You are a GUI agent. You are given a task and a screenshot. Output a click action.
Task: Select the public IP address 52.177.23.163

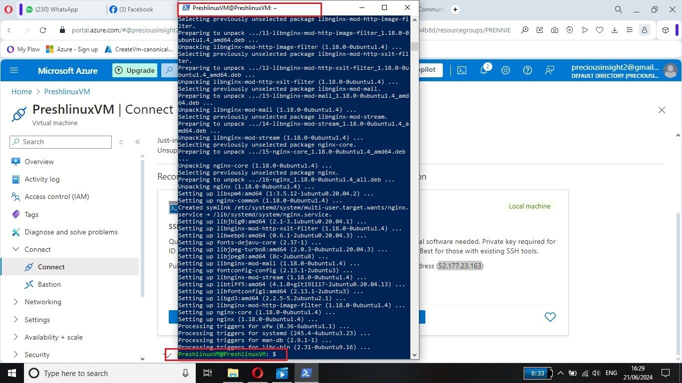(x=460, y=266)
